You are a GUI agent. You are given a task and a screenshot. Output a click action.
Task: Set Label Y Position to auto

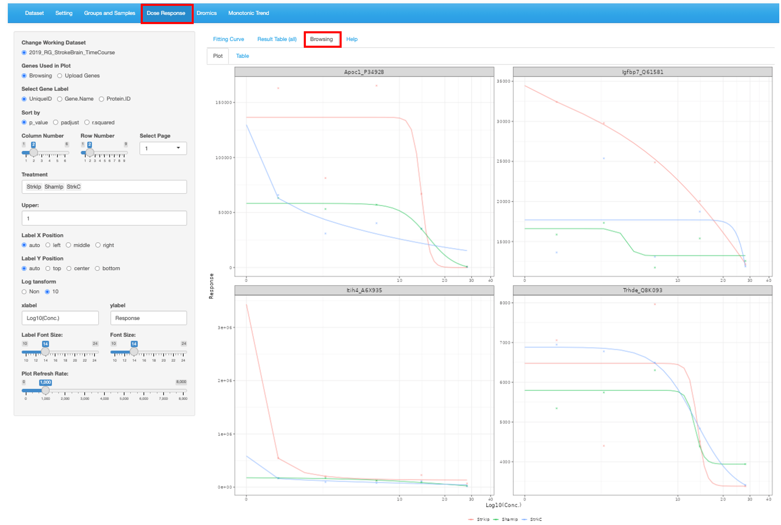[x=24, y=268]
